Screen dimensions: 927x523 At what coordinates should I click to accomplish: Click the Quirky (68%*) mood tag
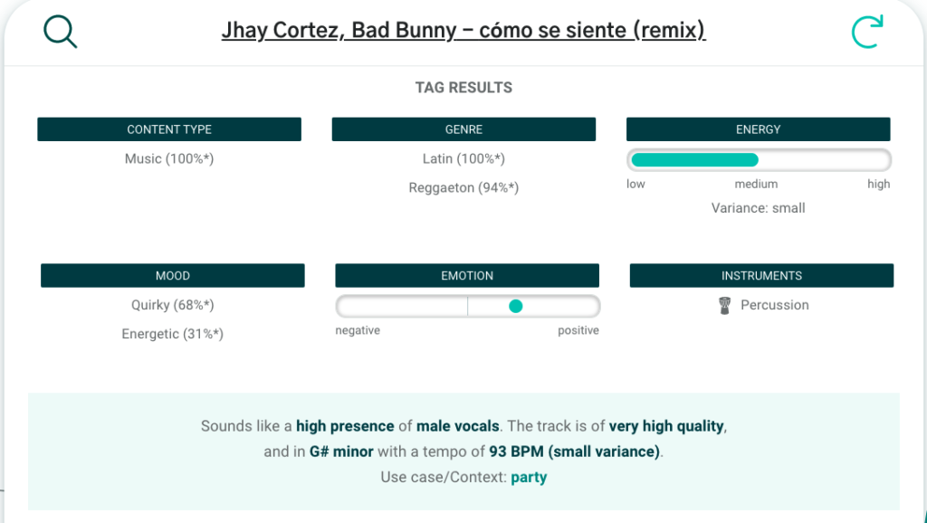pyautogui.click(x=173, y=305)
